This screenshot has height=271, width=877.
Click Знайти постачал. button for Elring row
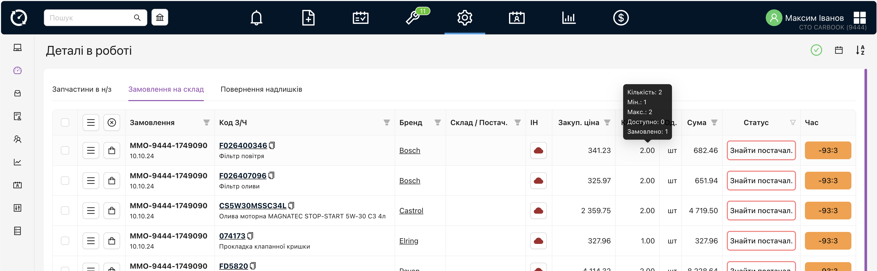(x=761, y=241)
